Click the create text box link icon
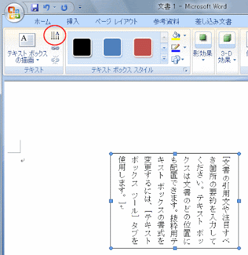Screen dimensions: 248x255 (55, 48)
